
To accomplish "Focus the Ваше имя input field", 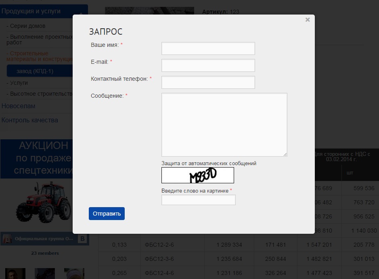I will click(208, 48).
